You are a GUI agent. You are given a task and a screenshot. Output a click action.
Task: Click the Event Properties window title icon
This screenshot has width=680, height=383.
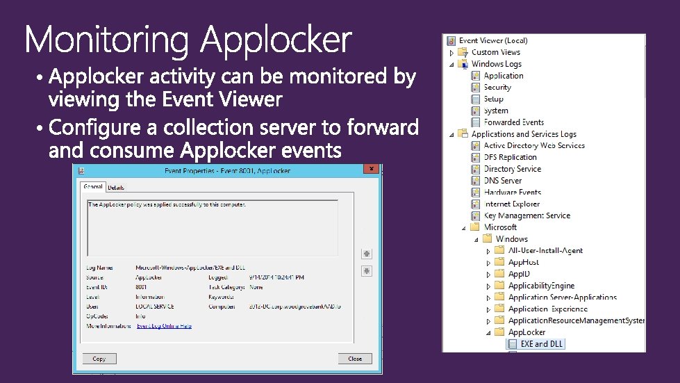tap(81, 171)
